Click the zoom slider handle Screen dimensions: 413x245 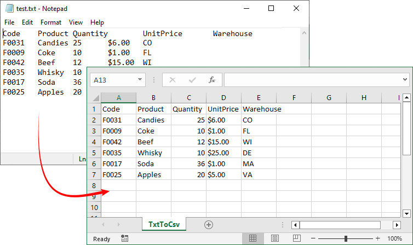[x=346, y=238]
